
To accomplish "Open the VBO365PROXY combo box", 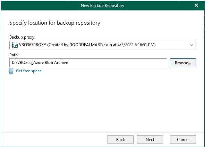I will point(103,45).
